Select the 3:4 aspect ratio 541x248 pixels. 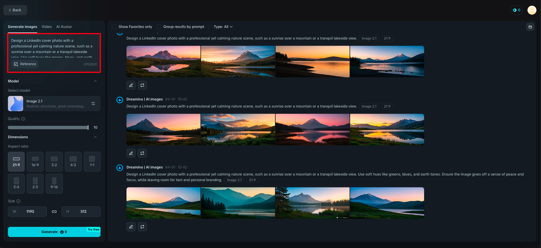pos(16,184)
